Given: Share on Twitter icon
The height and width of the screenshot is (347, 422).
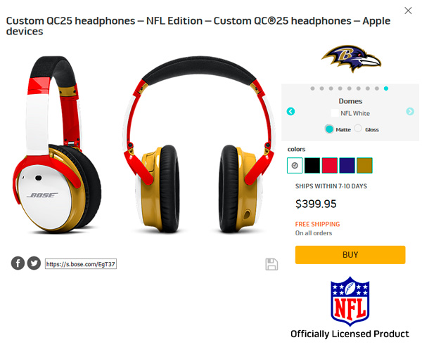Looking at the screenshot, I should click(x=34, y=263).
